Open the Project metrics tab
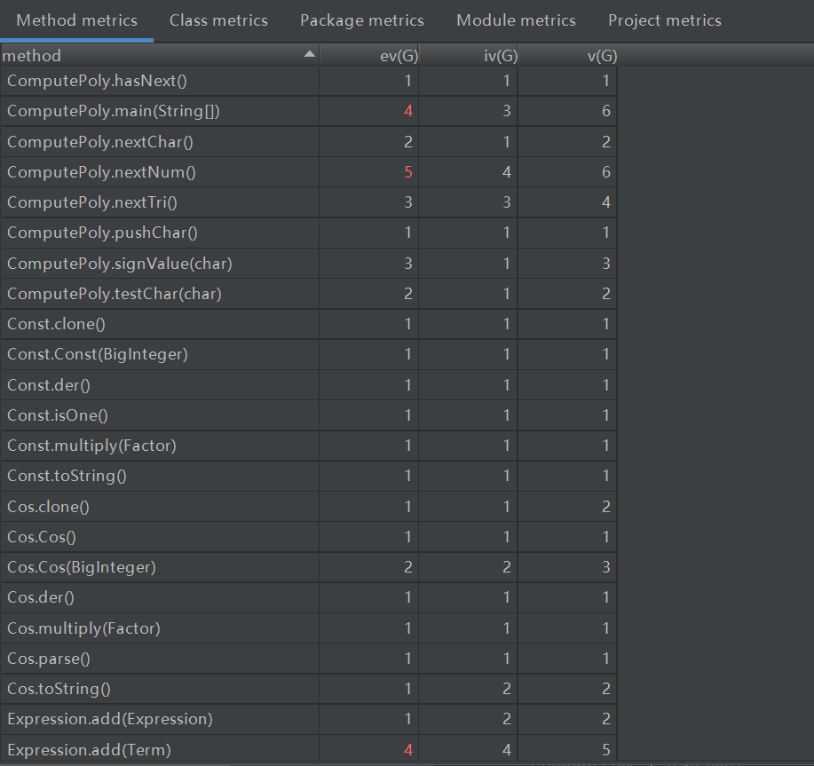Screen dimensions: 814x766 (x=665, y=20)
